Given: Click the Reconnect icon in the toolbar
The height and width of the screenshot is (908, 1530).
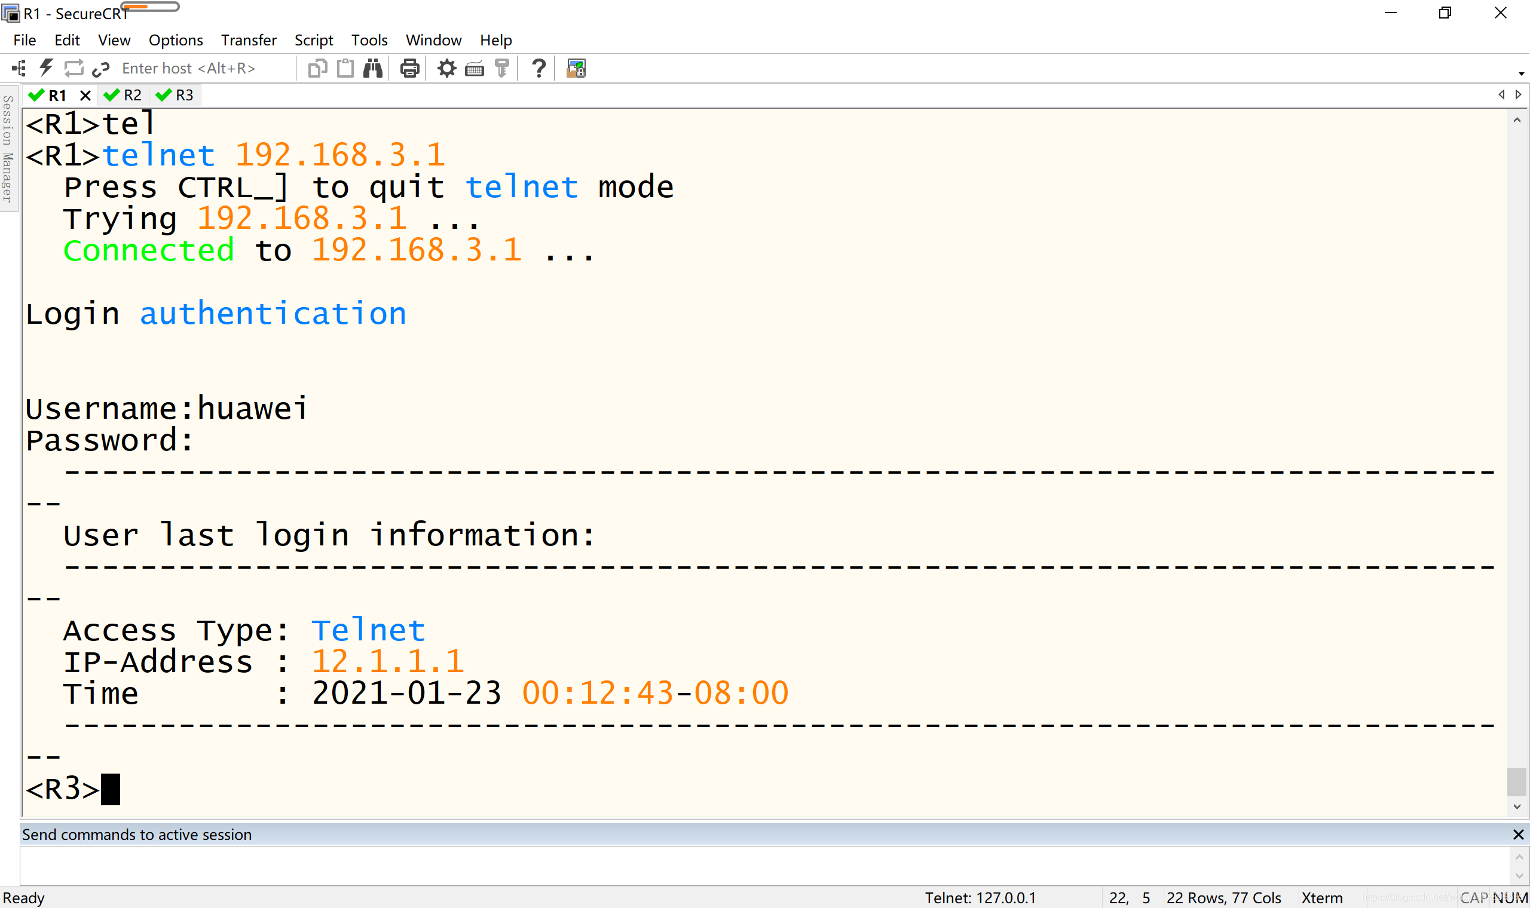Looking at the screenshot, I should tap(74, 68).
